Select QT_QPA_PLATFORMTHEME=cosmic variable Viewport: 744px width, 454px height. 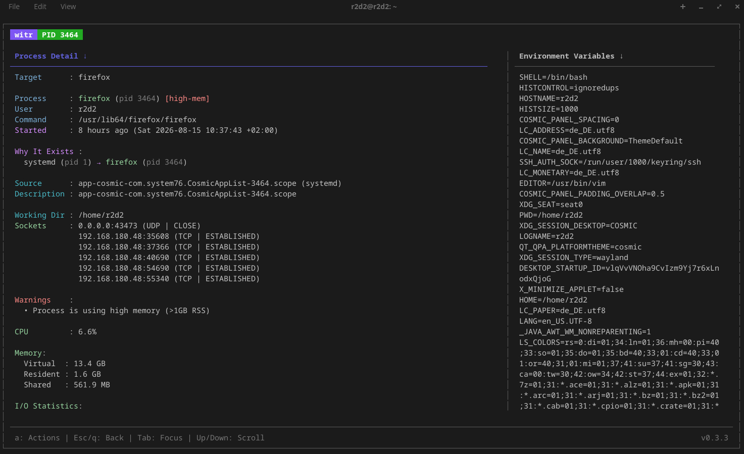580,247
